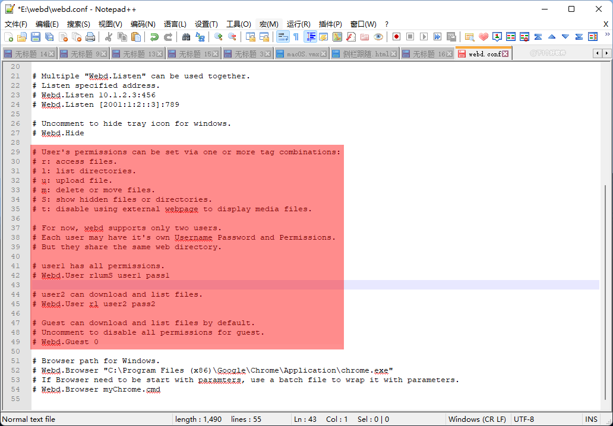
Task: Click Windows (CR LF) status bar field
Action: (478, 419)
